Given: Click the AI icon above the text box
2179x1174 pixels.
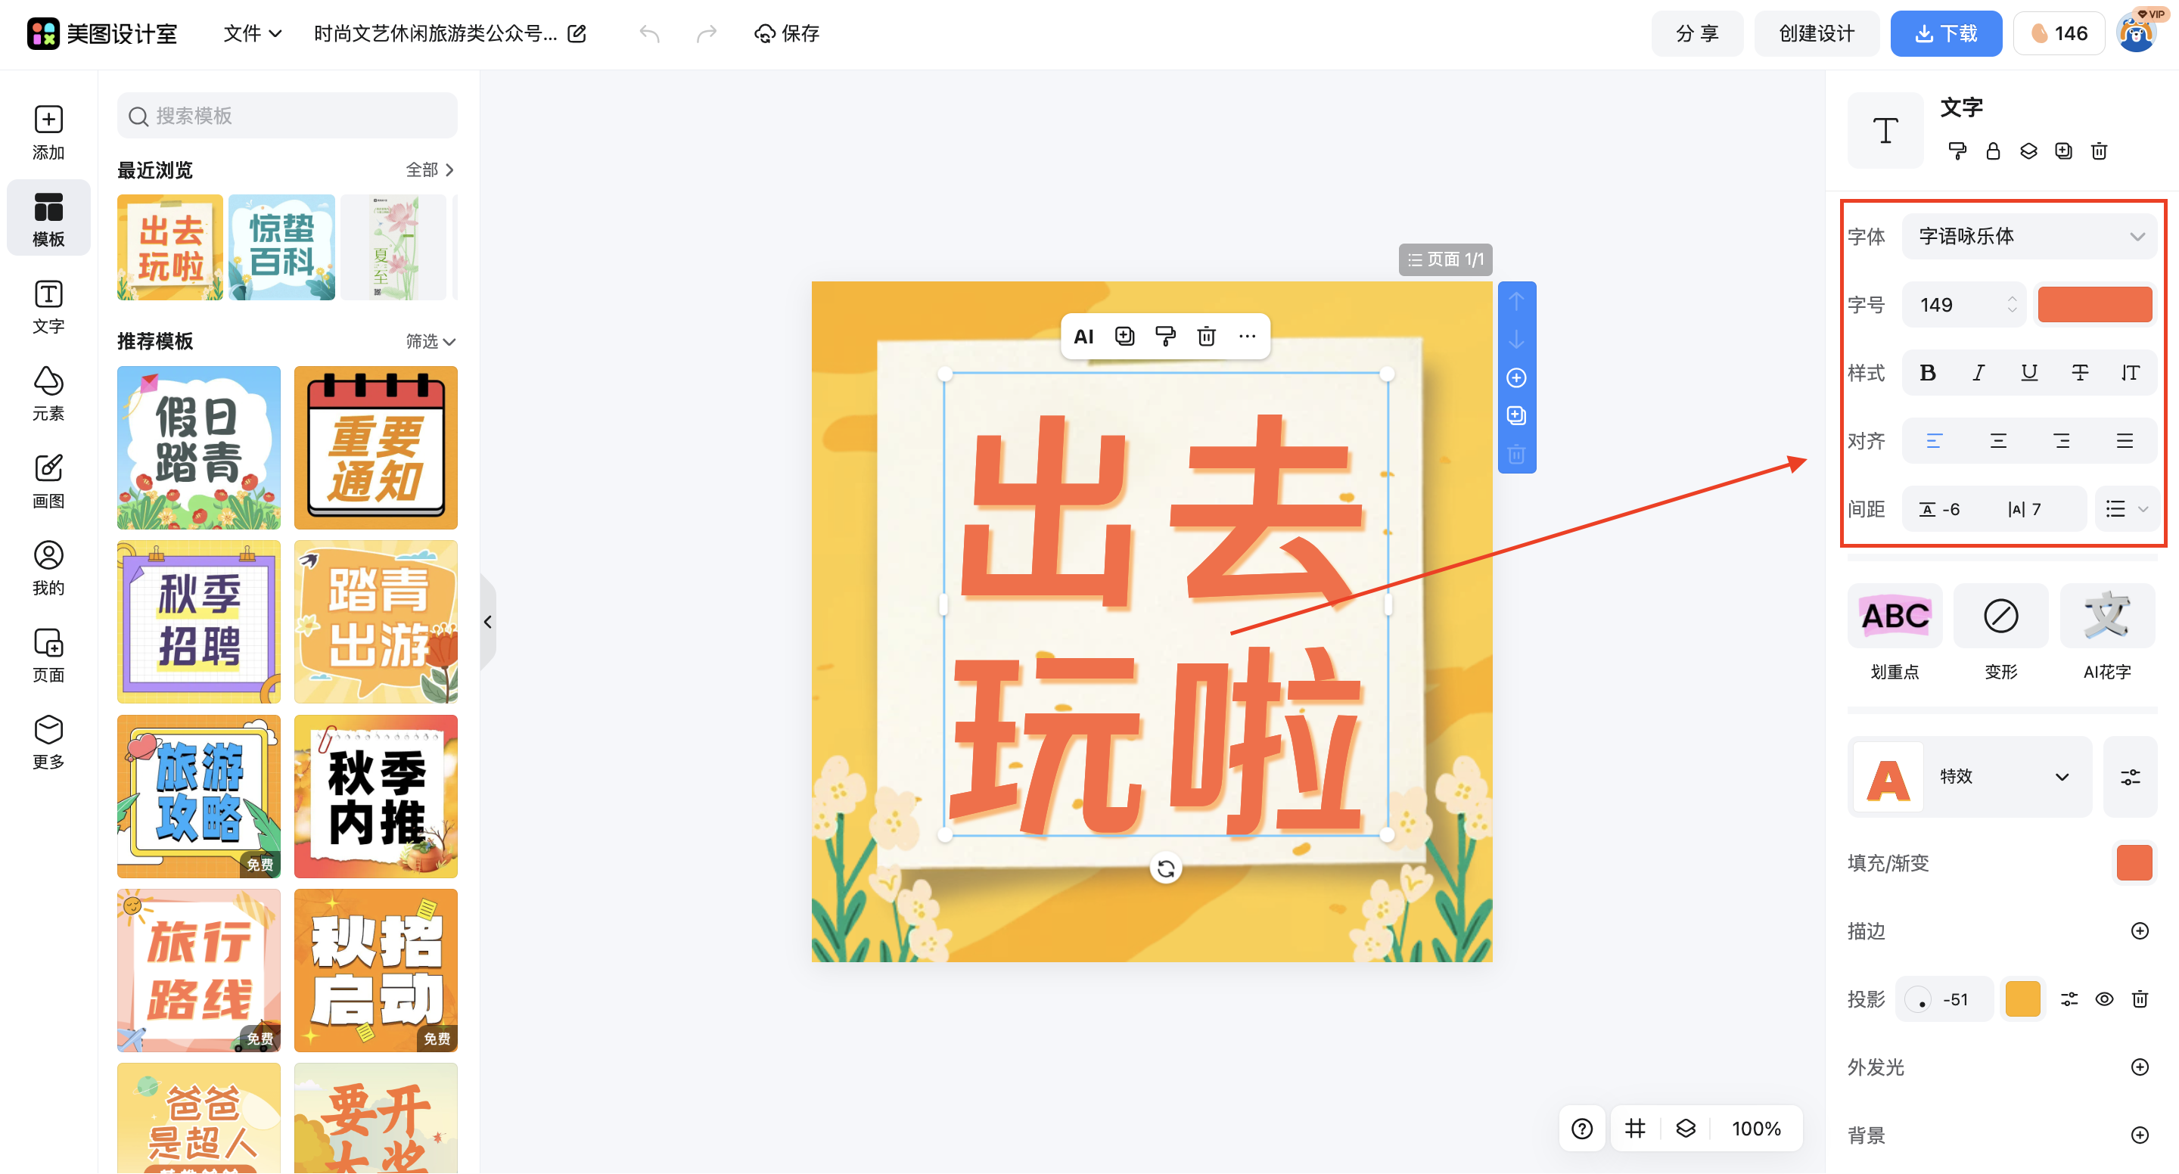Looking at the screenshot, I should pyautogui.click(x=1083, y=336).
